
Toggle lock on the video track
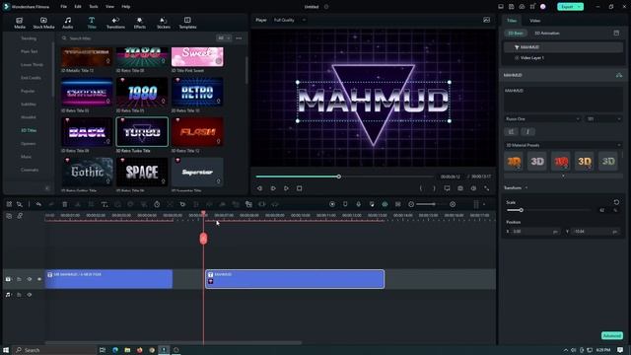pos(19,279)
